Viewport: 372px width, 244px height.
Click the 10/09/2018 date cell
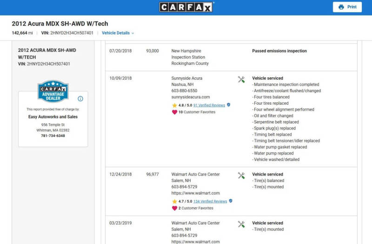[120, 78]
